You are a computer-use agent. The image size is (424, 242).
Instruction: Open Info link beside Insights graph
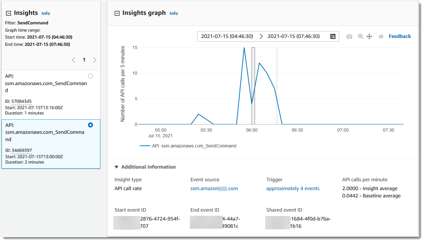(174, 13)
